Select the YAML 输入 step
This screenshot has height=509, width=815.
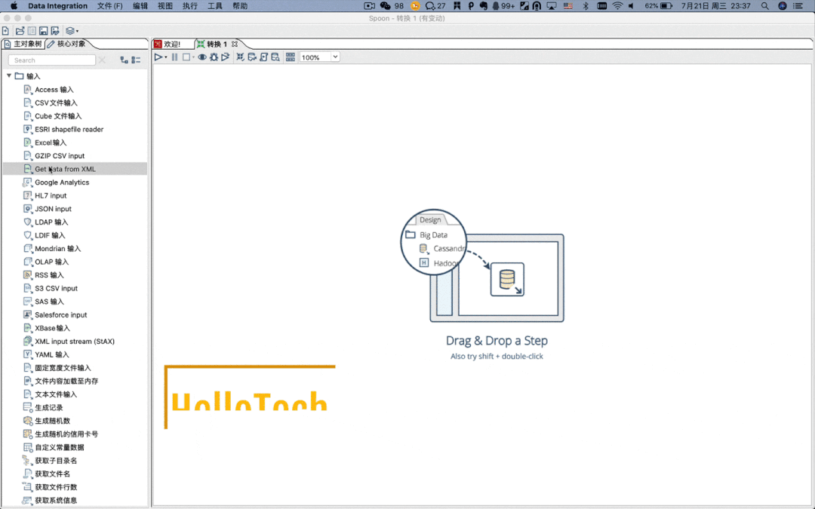tap(51, 354)
